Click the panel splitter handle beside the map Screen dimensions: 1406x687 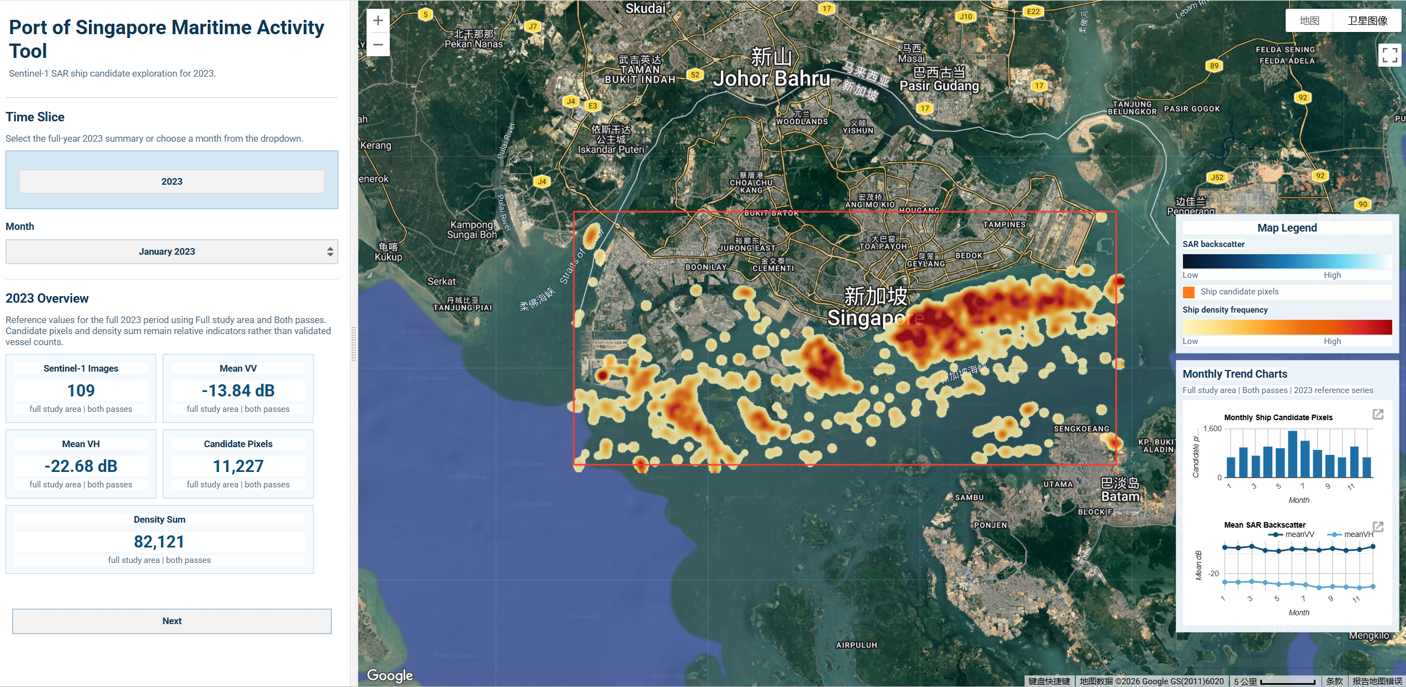pos(354,343)
